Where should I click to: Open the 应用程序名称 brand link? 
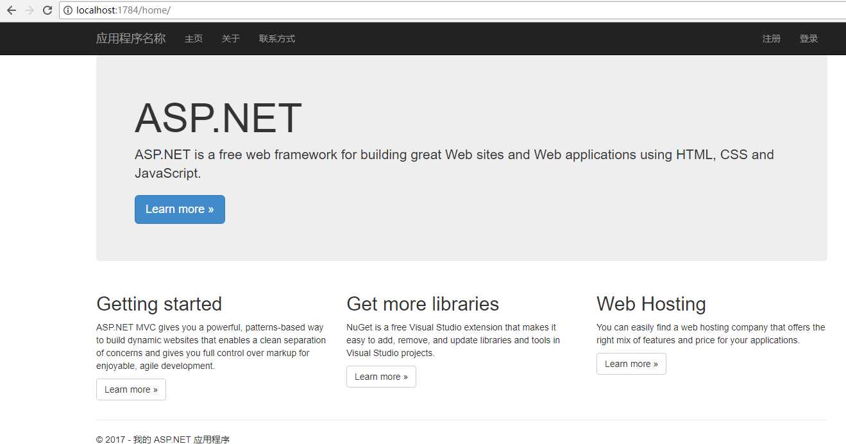tap(131, 38)
